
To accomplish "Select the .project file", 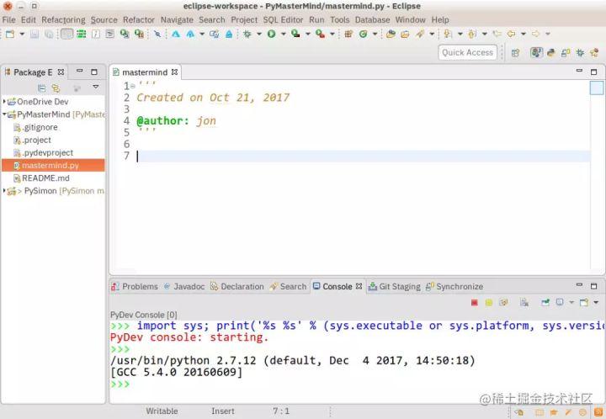I will coord(33,140).
